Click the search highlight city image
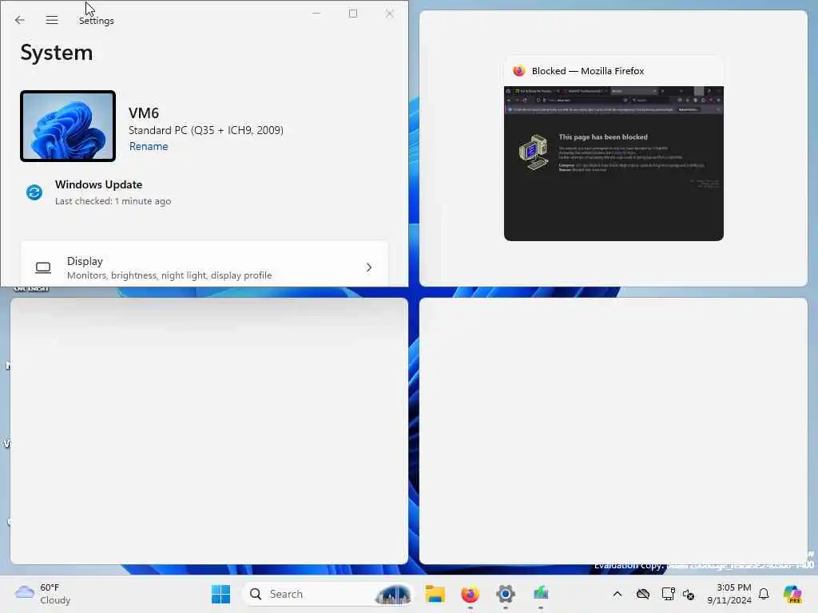 pos(393,594)
